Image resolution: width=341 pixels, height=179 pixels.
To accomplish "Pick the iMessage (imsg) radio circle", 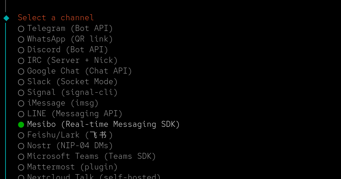I will pos(21,103).
